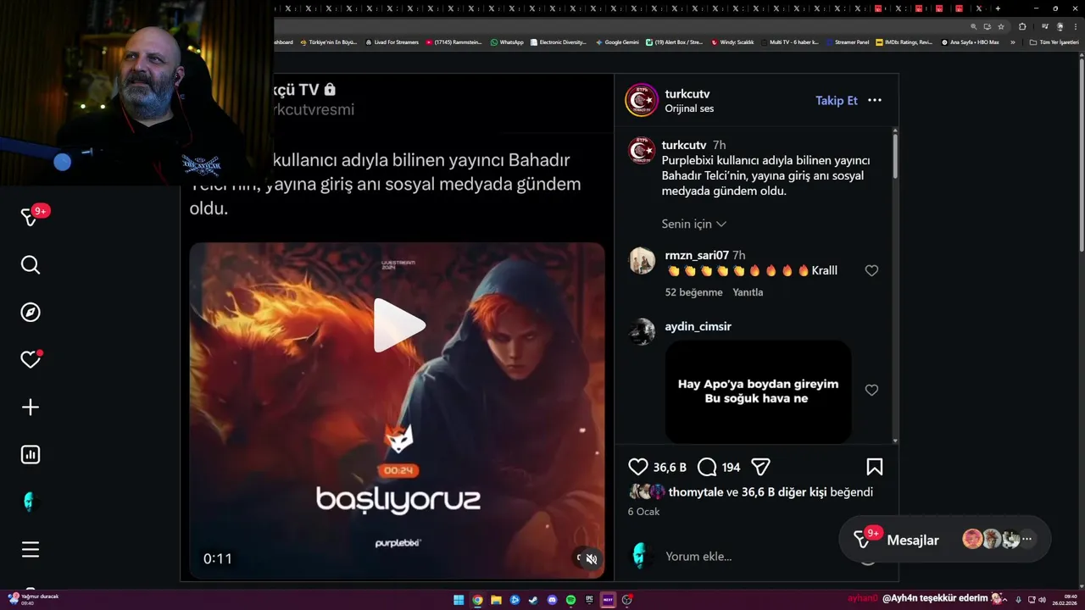Open Spotify from the taskbar
The height and width of the screenshot is (610, 1085).
[x=570, y=600]
